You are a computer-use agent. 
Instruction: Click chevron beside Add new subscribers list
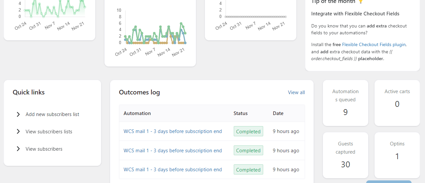[18, 114]
